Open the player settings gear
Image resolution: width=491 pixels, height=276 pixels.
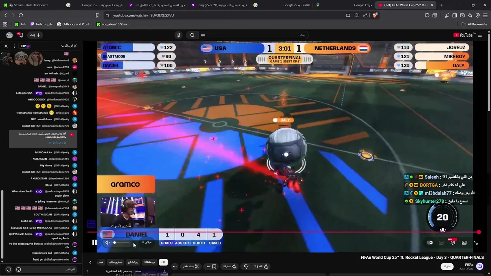coord(453,242)
